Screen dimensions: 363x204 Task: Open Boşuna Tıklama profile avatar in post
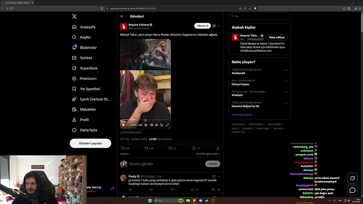[x=124, y=27]
